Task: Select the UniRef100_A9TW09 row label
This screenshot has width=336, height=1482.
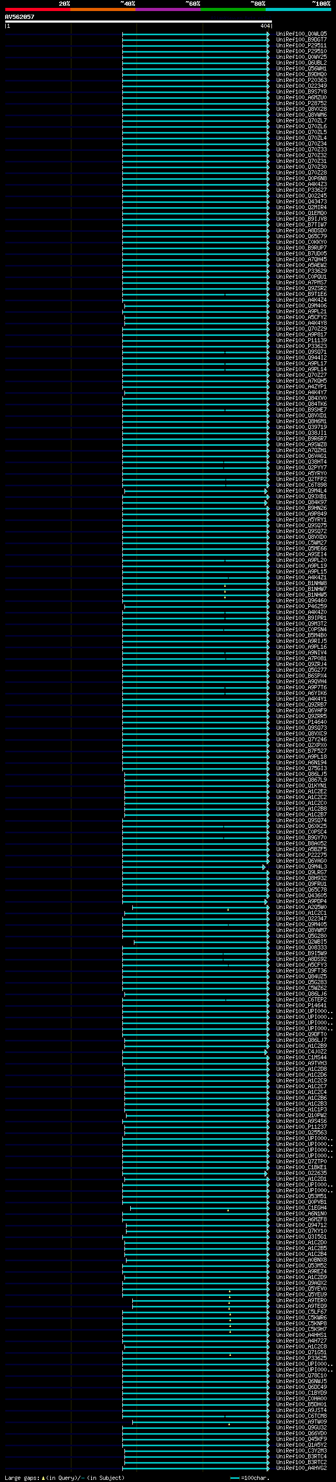Action: point(301,1422)
